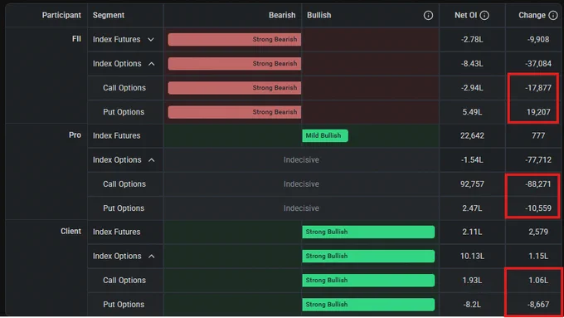Select Net OI value -1.54L
The width and height of the screenshot is (564, 318).
click(x=472, y=160)
